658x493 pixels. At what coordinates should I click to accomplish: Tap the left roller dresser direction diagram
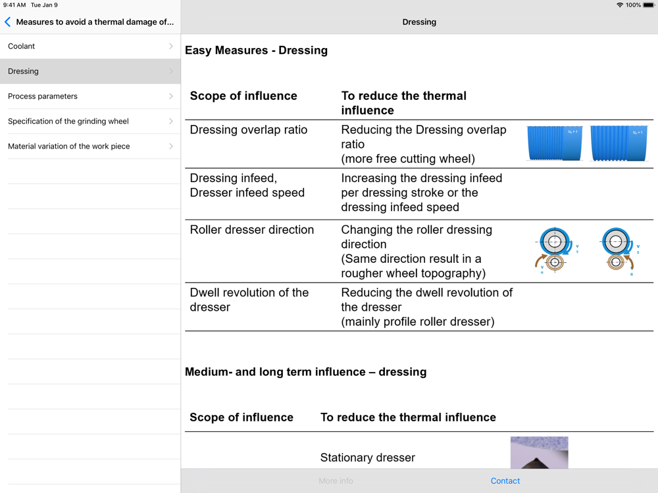coord(557,250)
